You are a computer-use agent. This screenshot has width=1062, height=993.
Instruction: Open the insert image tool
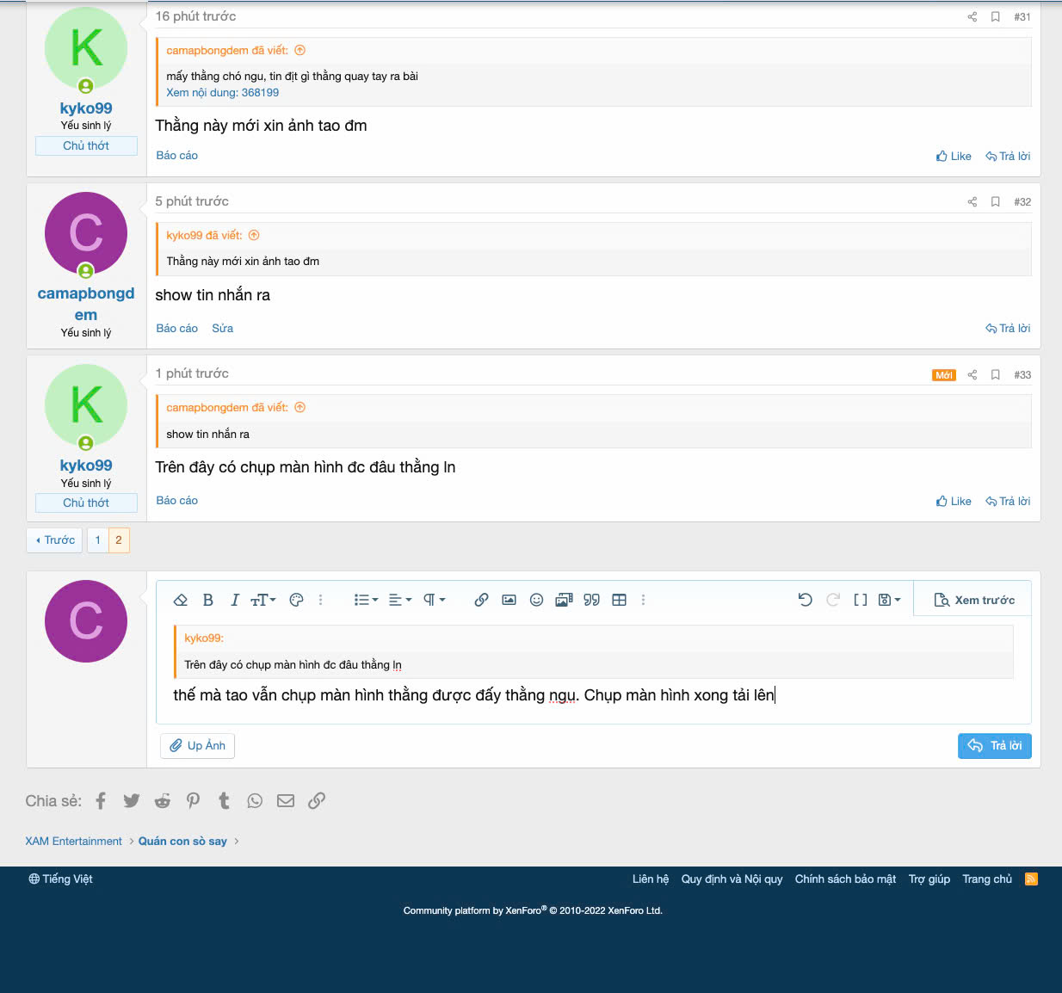(509, 600)
